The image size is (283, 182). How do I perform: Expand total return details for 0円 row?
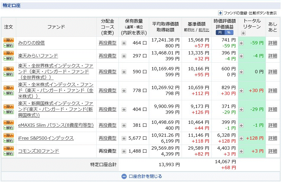(x=241, y=72)
